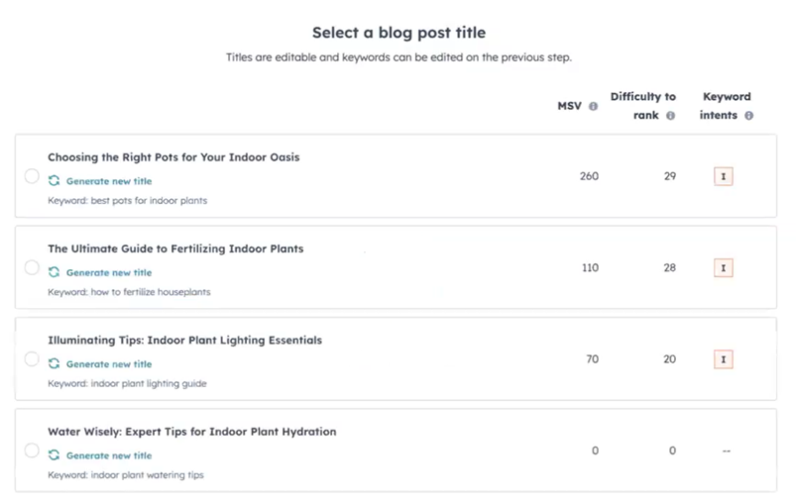Edit the 'Water Wisely: Expert Tips' title text

click(x=191, y=432)
